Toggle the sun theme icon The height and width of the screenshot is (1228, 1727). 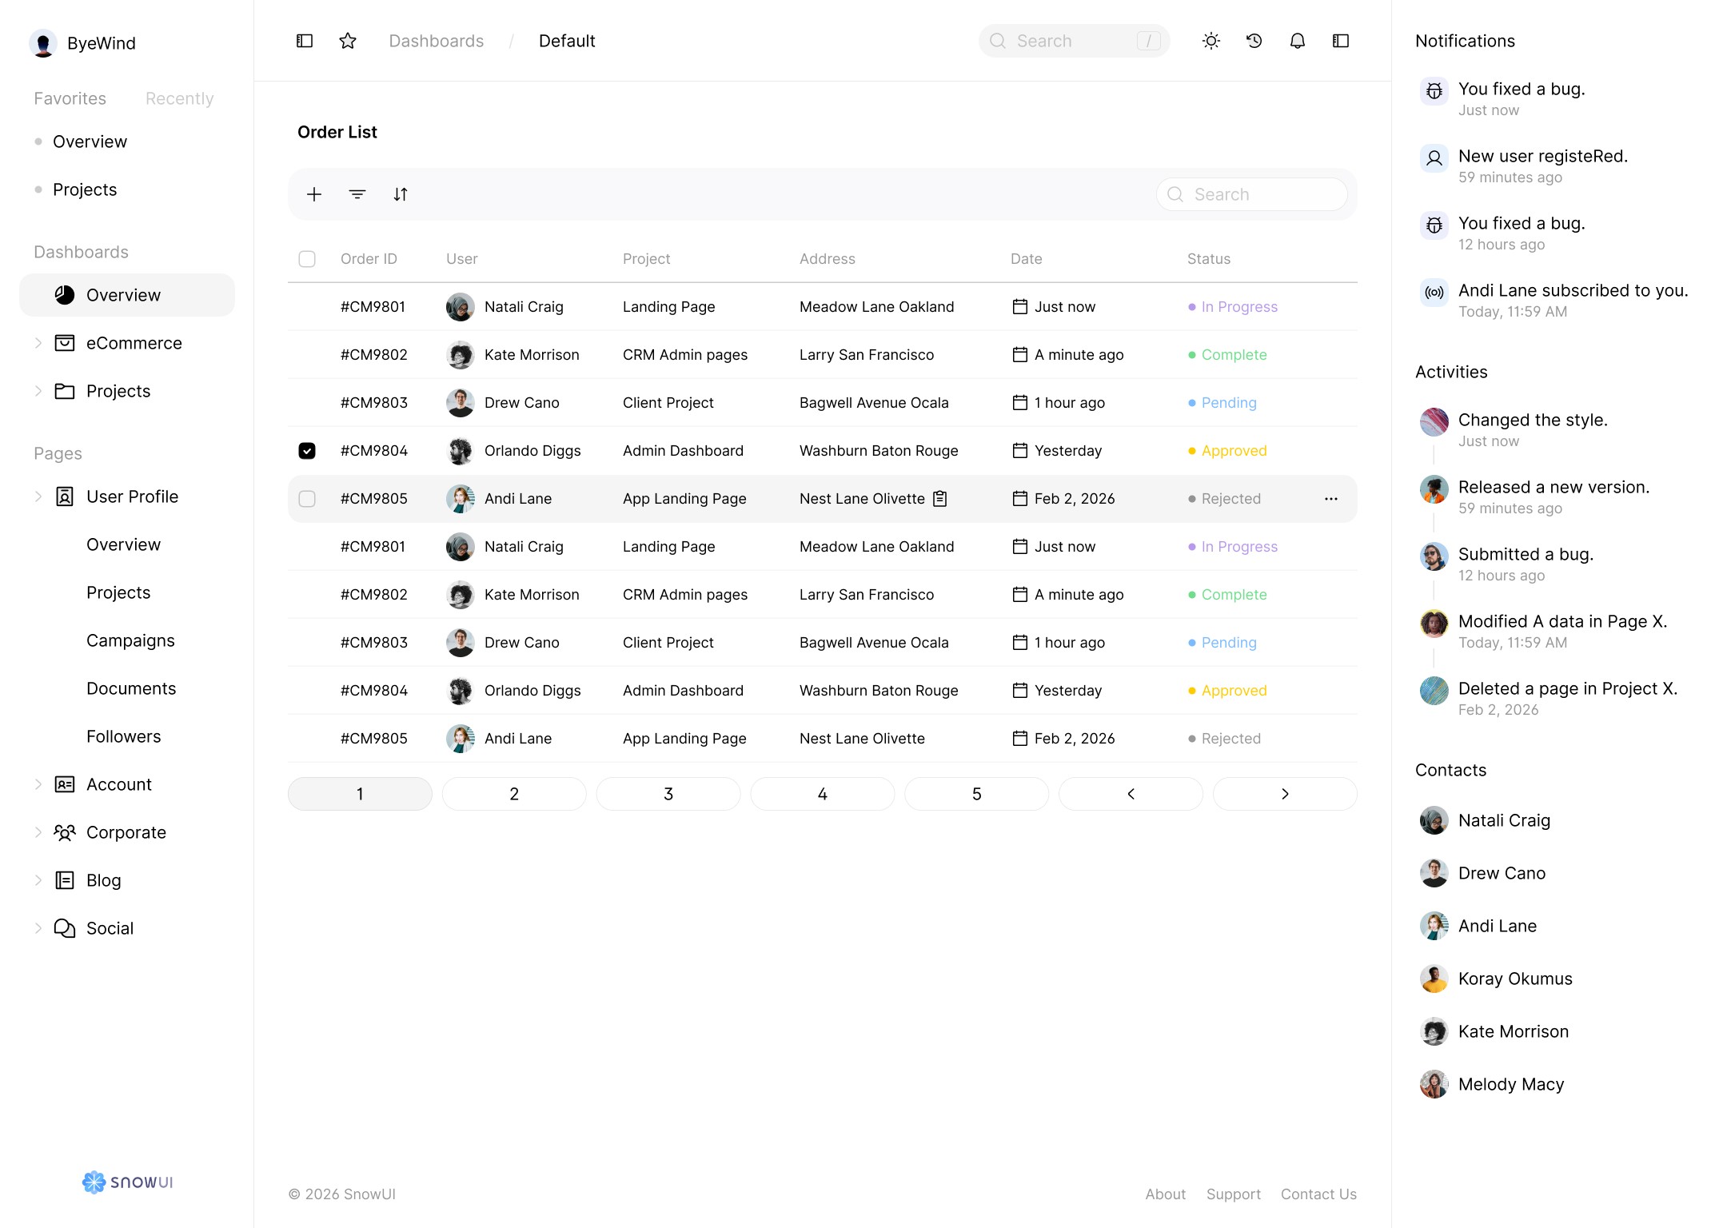pyautogui.click(x=1211, y=41)
